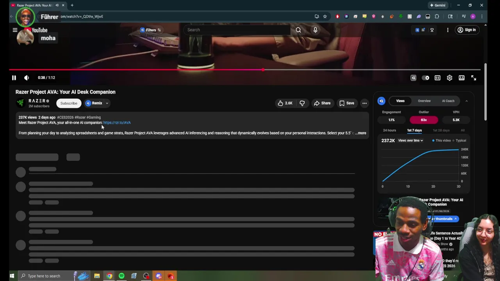The image size is (500, 281).
Task: Share the video
Action: (322, 103)
